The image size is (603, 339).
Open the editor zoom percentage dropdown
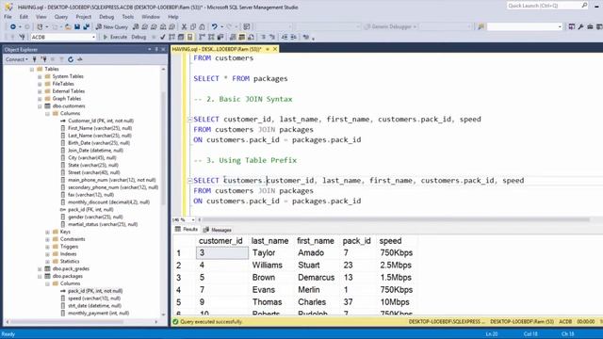coord(192,219)
